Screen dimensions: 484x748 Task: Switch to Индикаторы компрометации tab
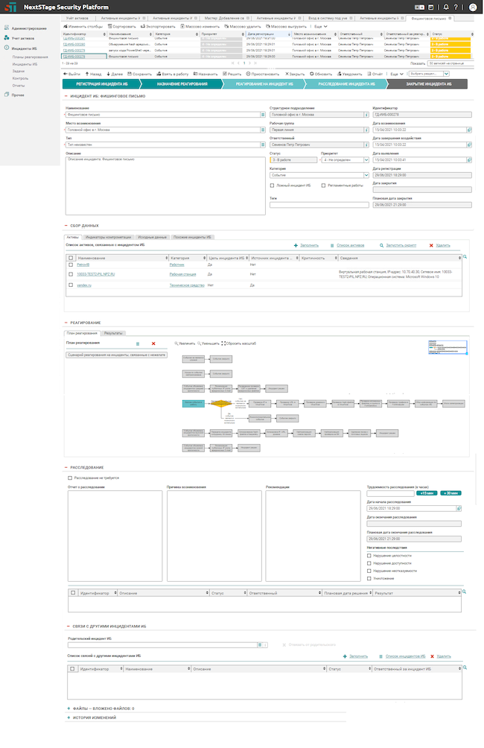click(x=108, y=237)
